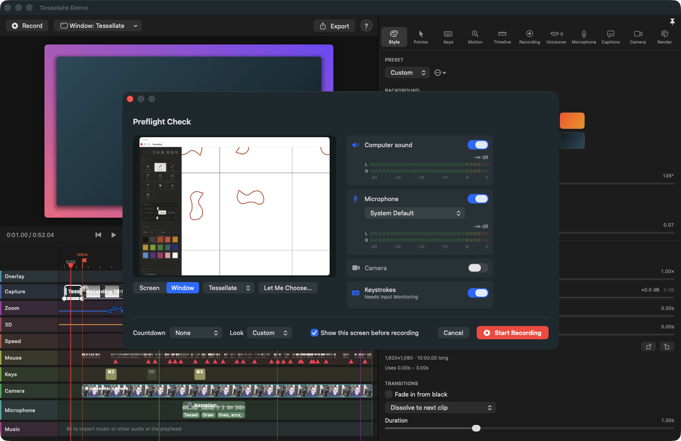Open the Custom preset dropdown
The width and height of the screenshot is (681, 441).
(x=407, y=73)
